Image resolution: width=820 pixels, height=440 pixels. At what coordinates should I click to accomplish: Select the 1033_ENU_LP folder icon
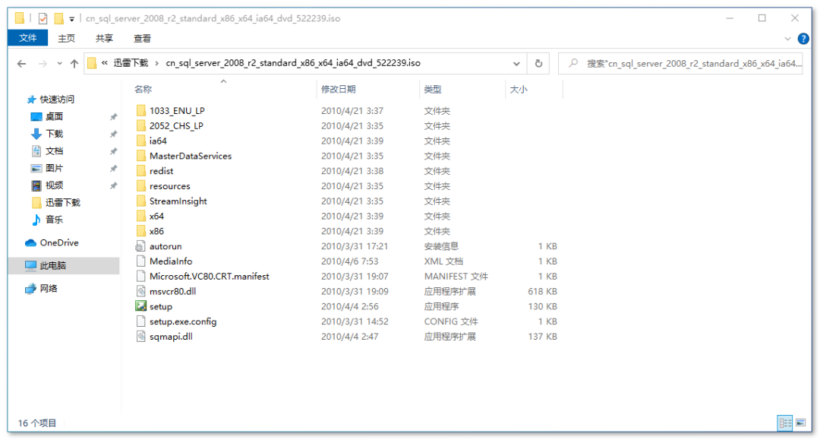click(140, 110)
